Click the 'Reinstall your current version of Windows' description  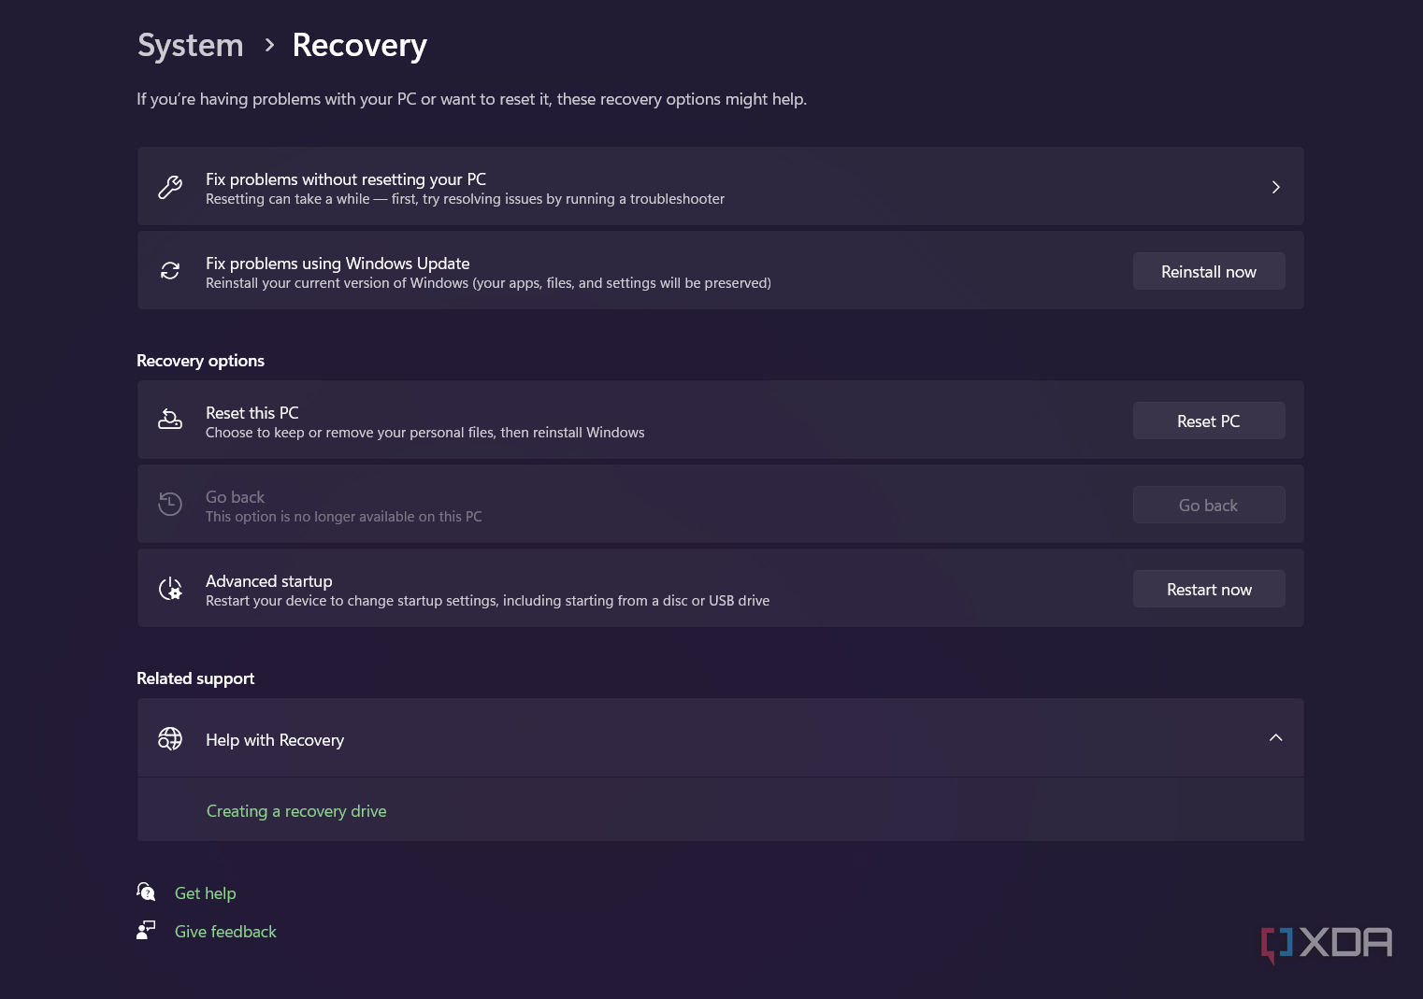488,283
